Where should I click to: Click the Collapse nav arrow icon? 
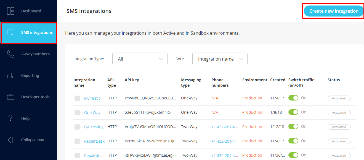[x=10, y=140]
